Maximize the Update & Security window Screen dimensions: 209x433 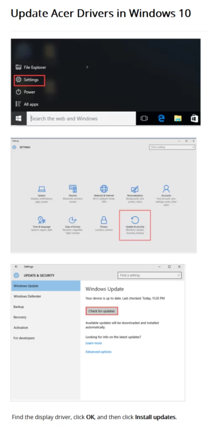(169, 266)
